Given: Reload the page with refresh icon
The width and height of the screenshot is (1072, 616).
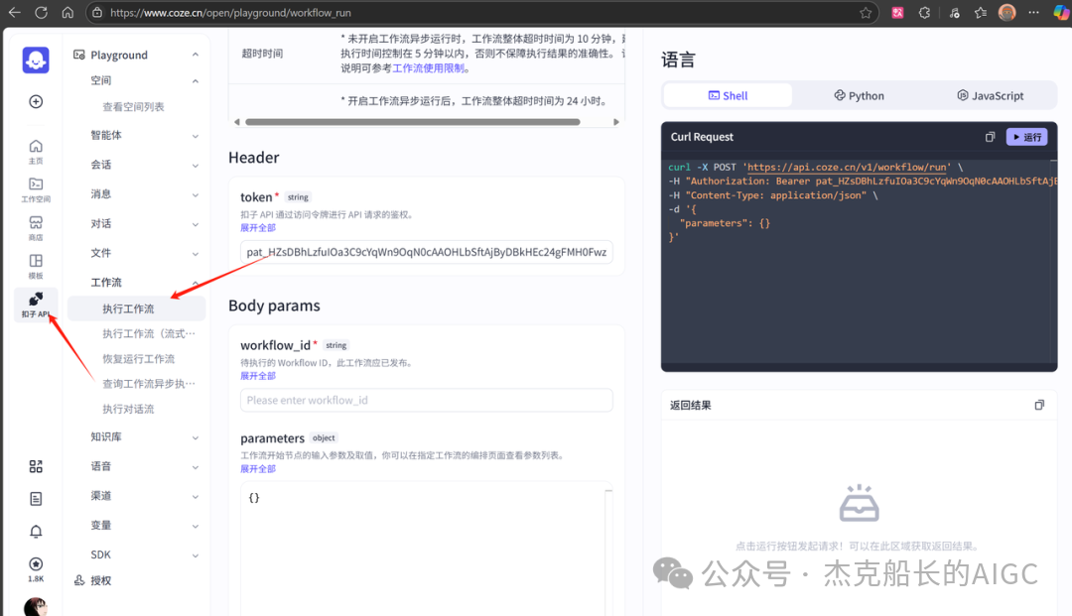Looking at the screenshot, I should [x=41, y=12].
